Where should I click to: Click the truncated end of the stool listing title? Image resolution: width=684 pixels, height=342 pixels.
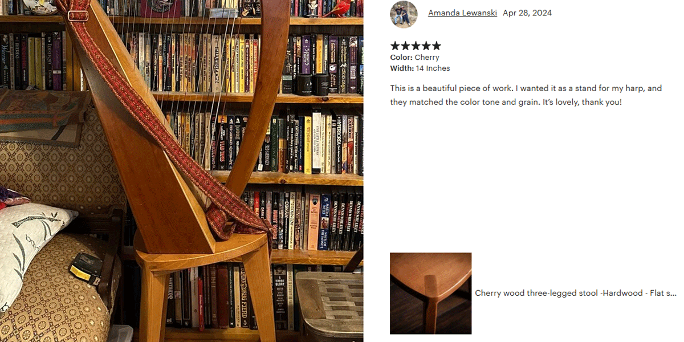click(x=668, y=293)
